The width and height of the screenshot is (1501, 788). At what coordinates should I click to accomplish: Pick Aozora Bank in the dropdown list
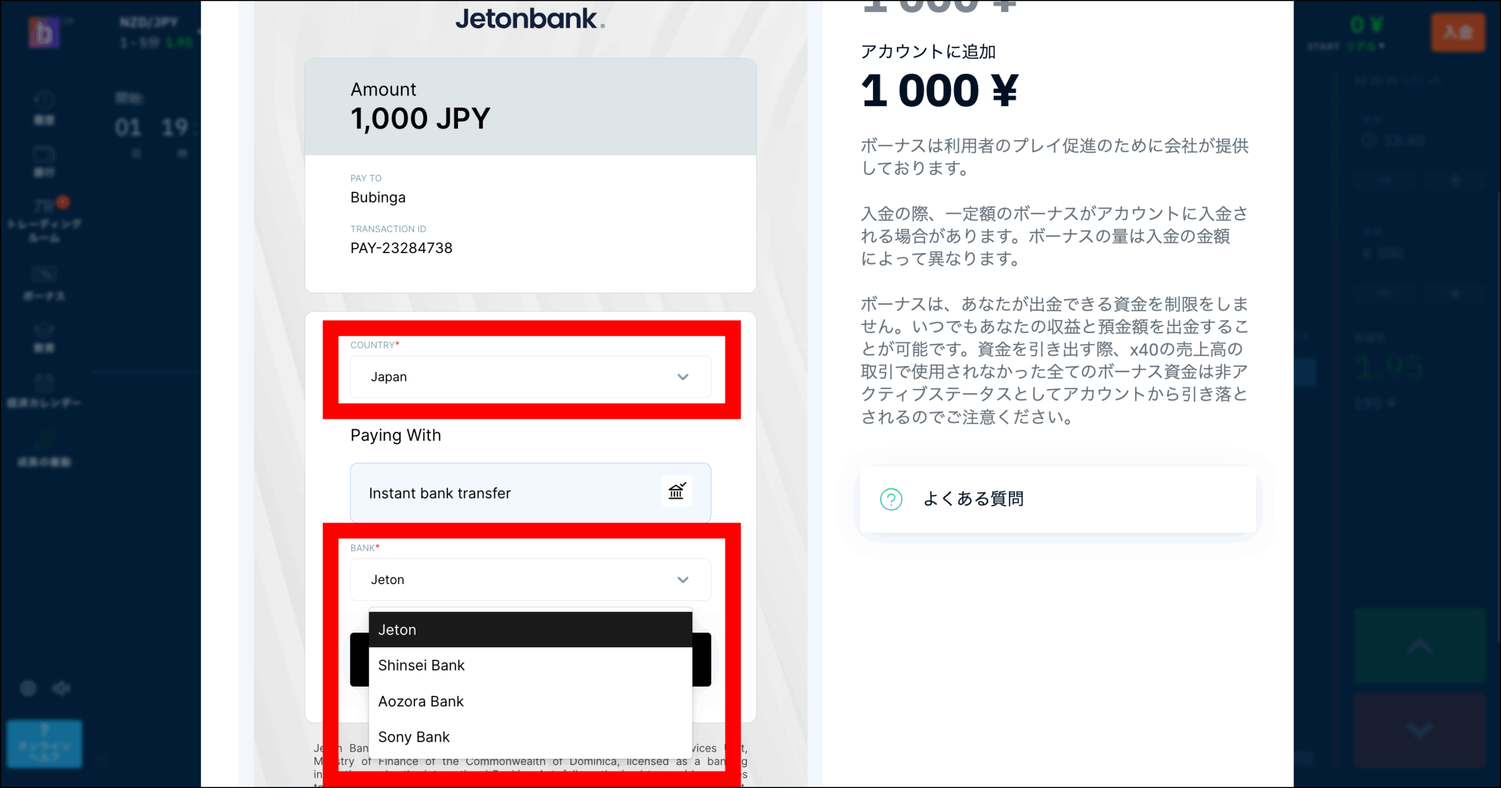(x=530, y=701)
